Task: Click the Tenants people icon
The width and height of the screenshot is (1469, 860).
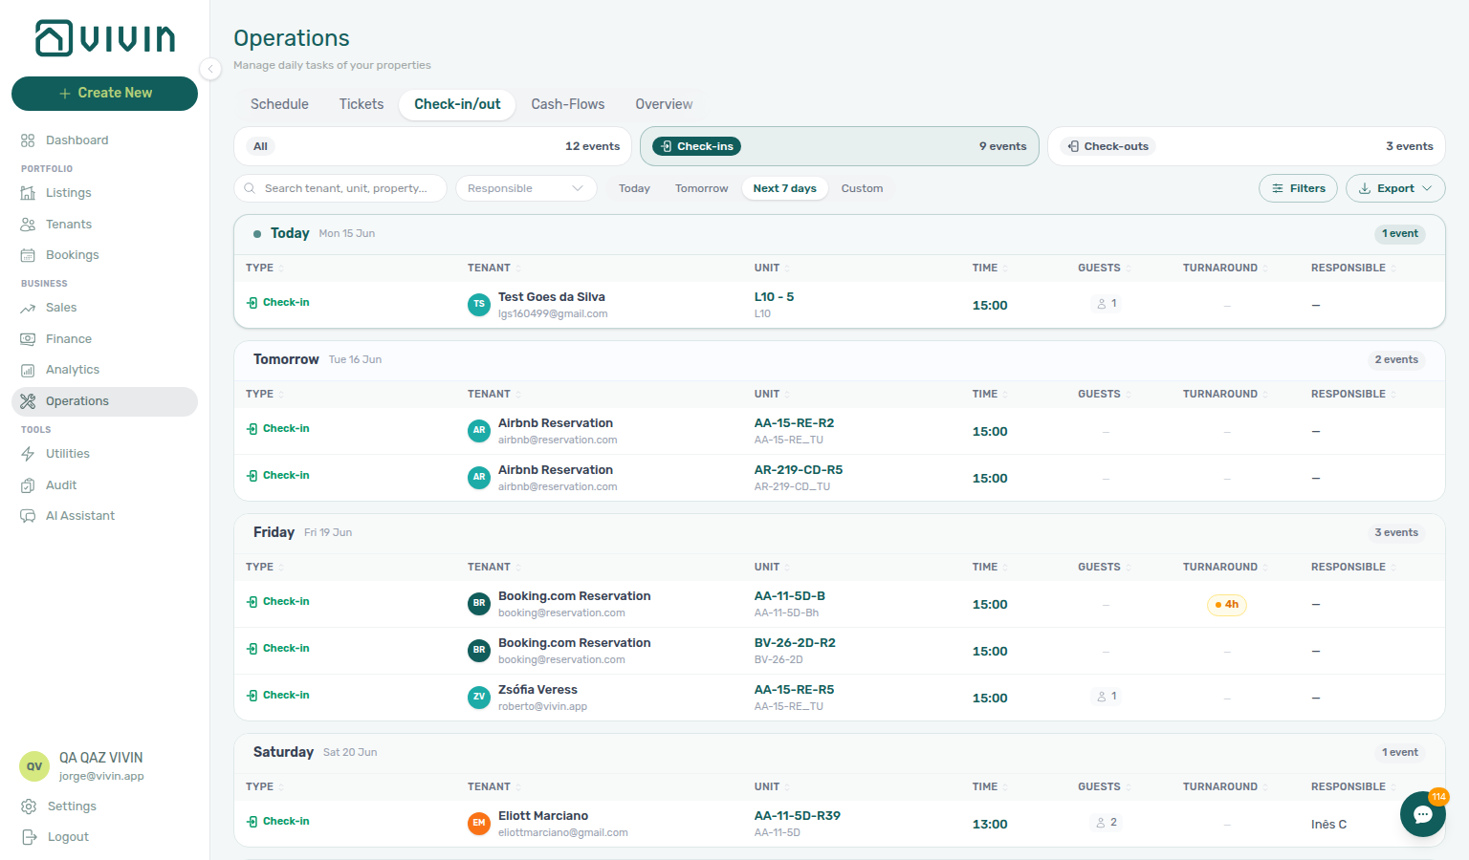Action: 28,225
